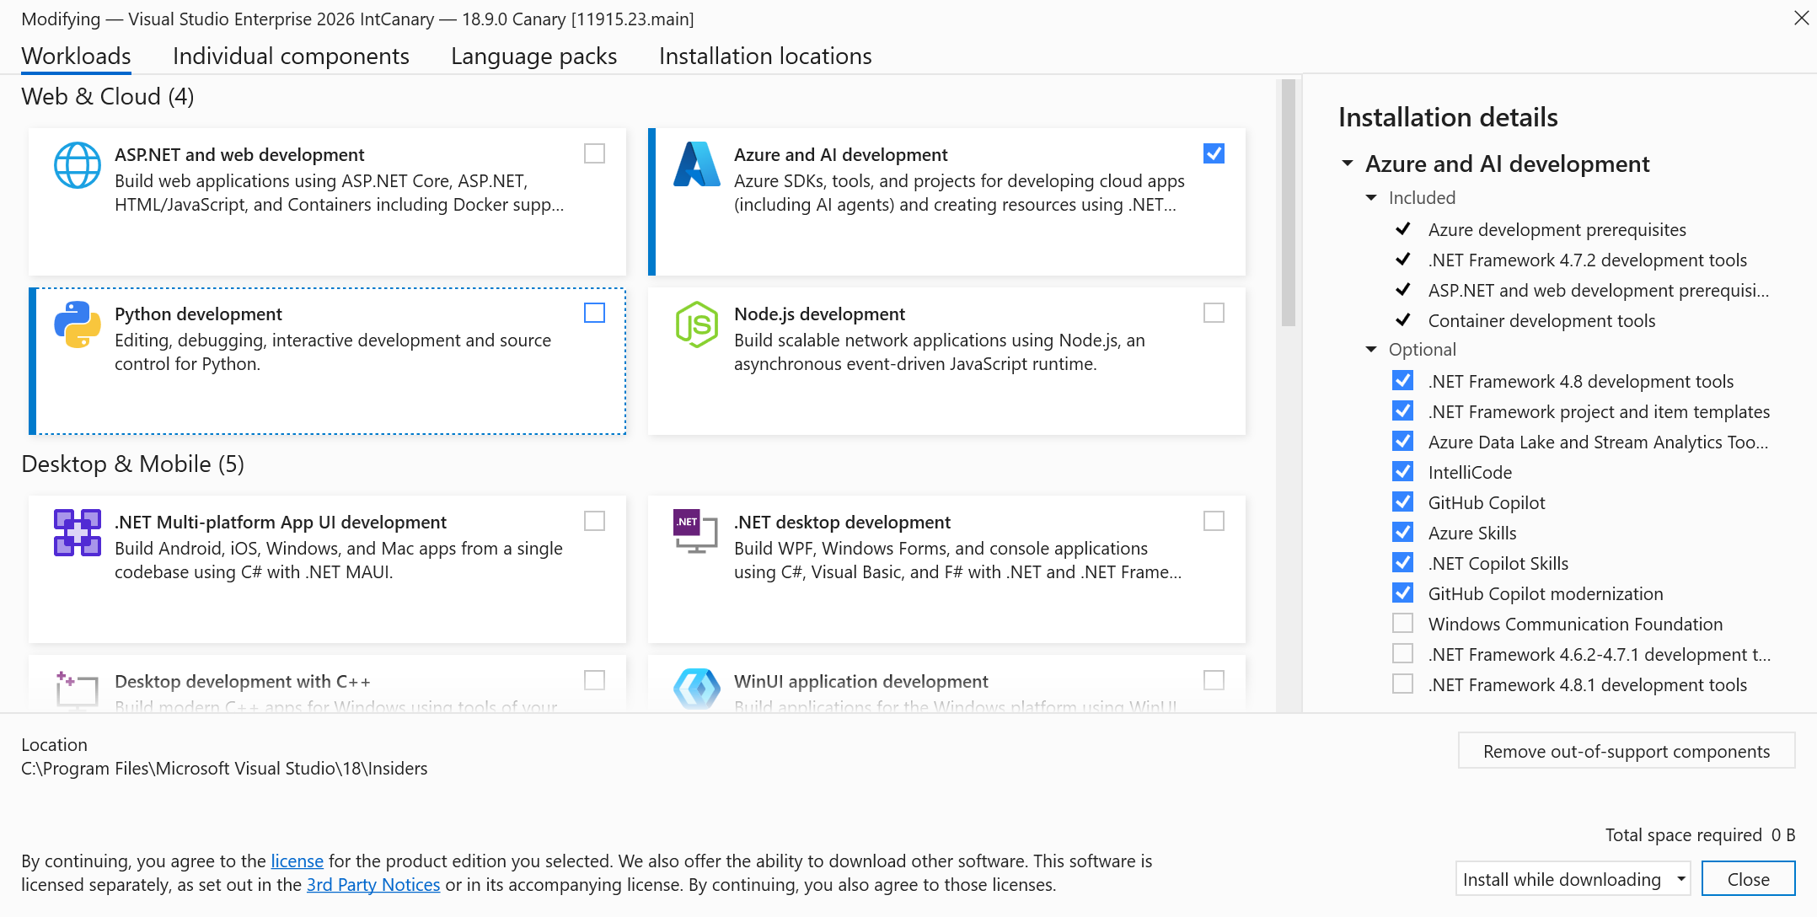Collapse the Azure and AI development details tree

[1347, 164]
